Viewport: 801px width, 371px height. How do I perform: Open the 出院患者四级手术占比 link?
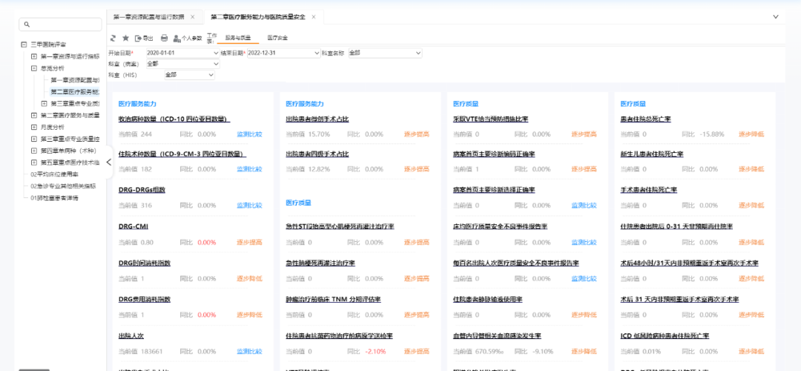tap(317, 154)
